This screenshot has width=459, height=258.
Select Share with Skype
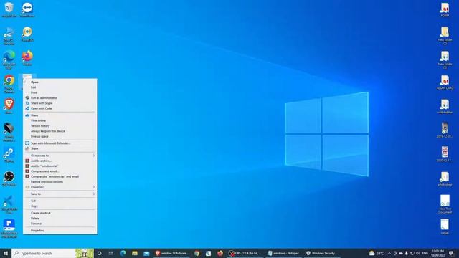point(60,103)
